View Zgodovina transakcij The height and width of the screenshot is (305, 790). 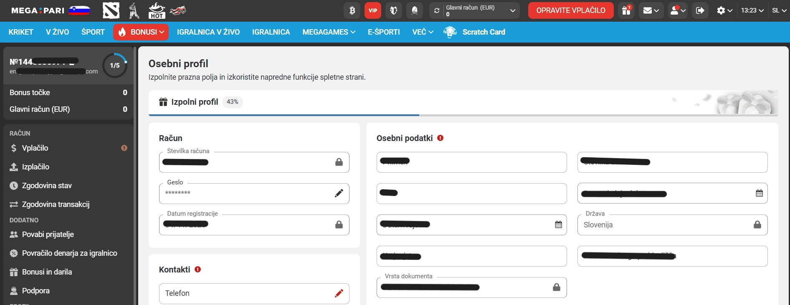(x=68, y=204)
